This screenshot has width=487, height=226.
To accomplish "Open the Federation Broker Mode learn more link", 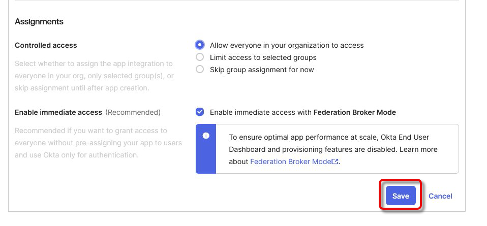I will [291, 162].
